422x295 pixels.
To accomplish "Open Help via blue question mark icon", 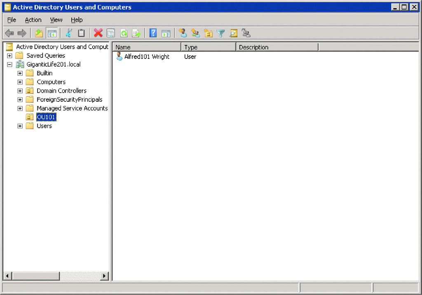I will tap(153, 33).
